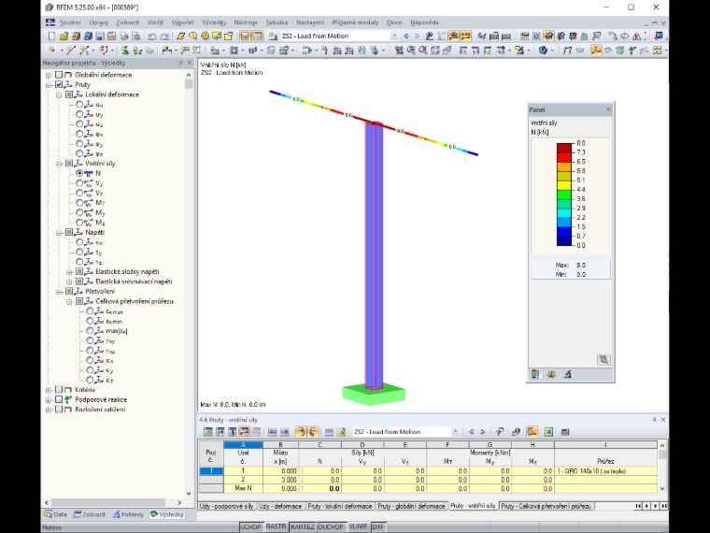
Task: Toggle result values display icon
Action: pyautogui.click(x=465, y=36)
